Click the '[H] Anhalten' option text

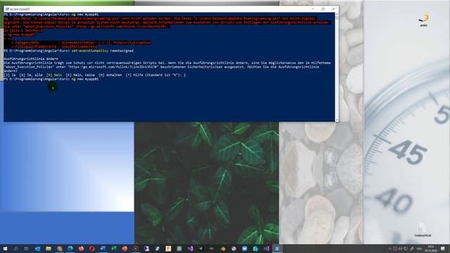[x=110, y=75]
